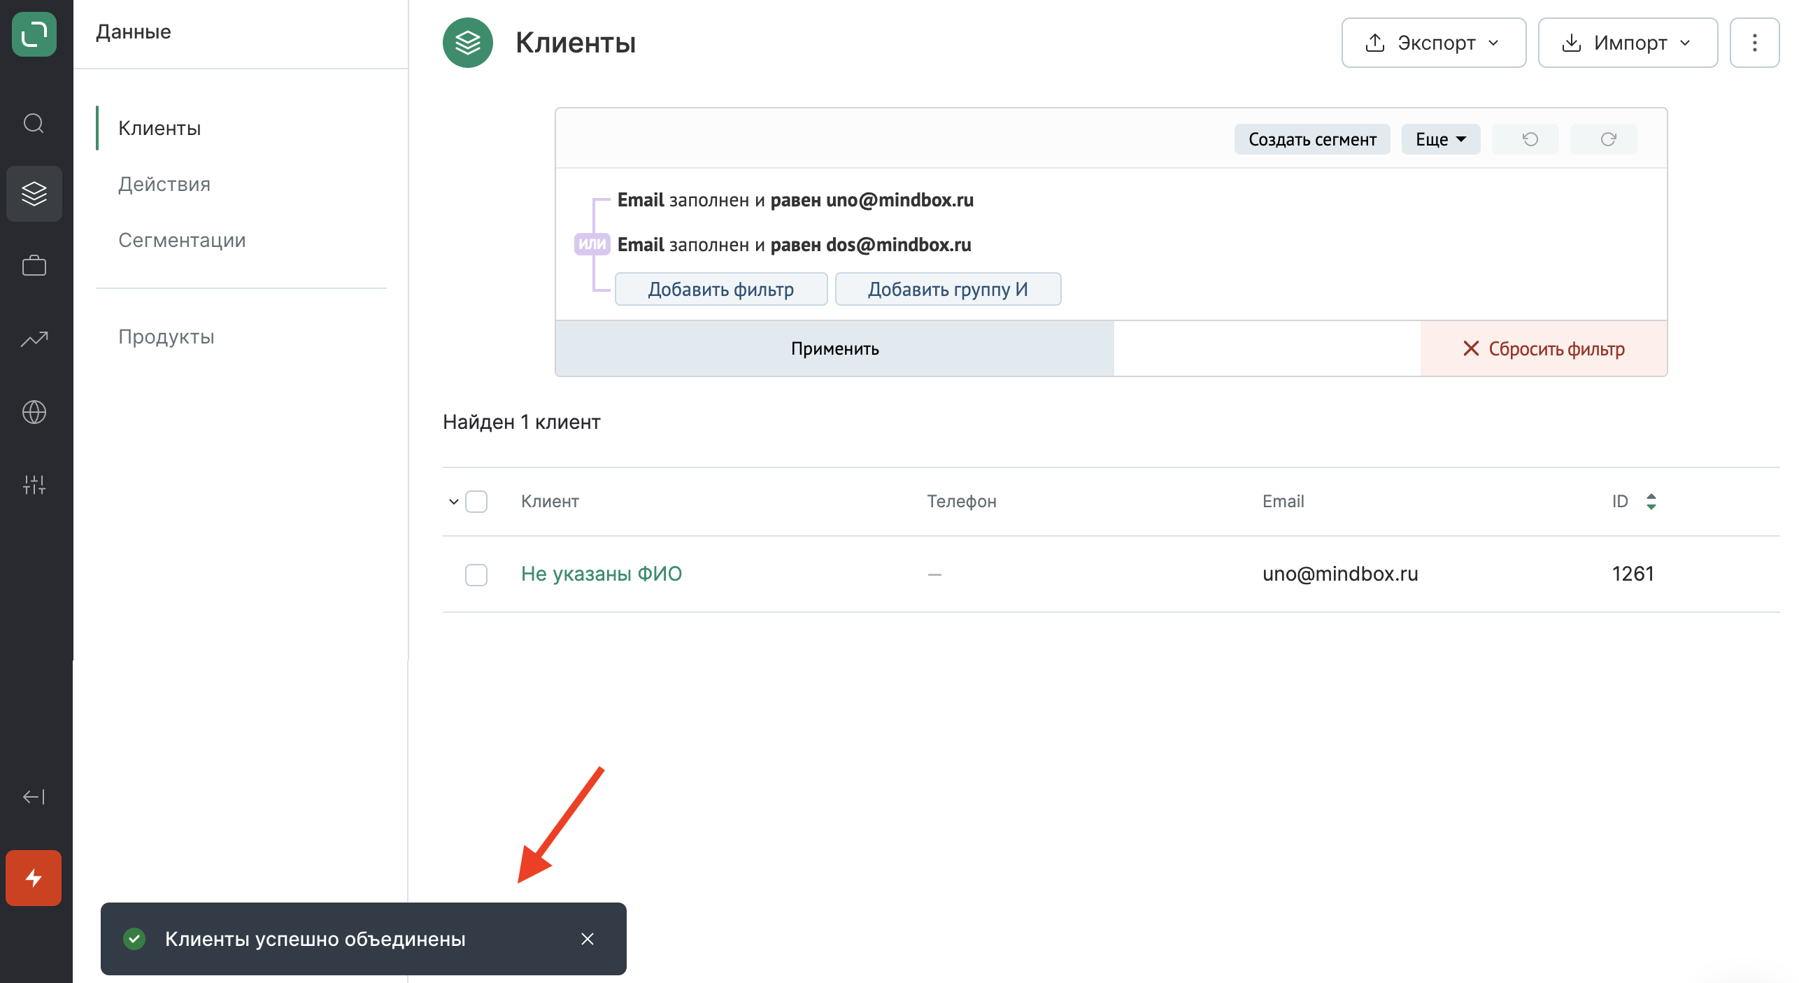The height and width of the screenshot is (983, 1799).
Task: Tick the select-all checkbox in table header
Action: click(476, 502)
